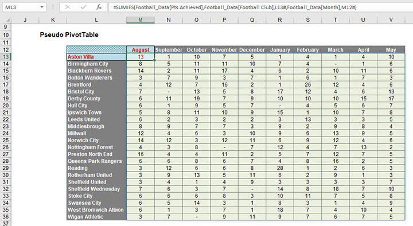Select the Norwich City row label
The width and height of the screenshot is (413, 226).
pos(96,141)
